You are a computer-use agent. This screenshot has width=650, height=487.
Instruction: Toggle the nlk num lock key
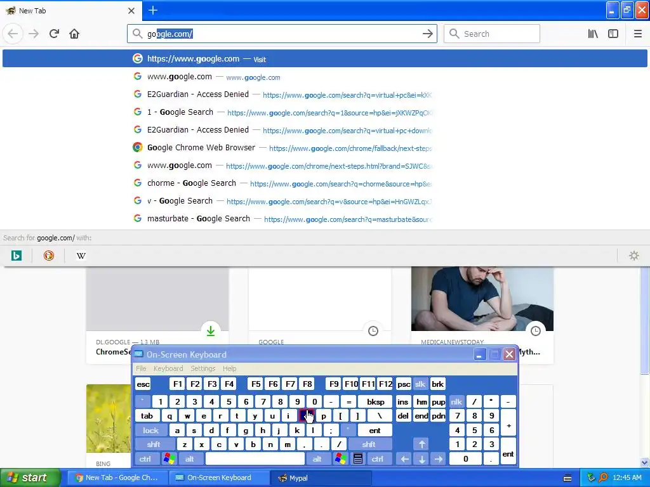point(456,401)
